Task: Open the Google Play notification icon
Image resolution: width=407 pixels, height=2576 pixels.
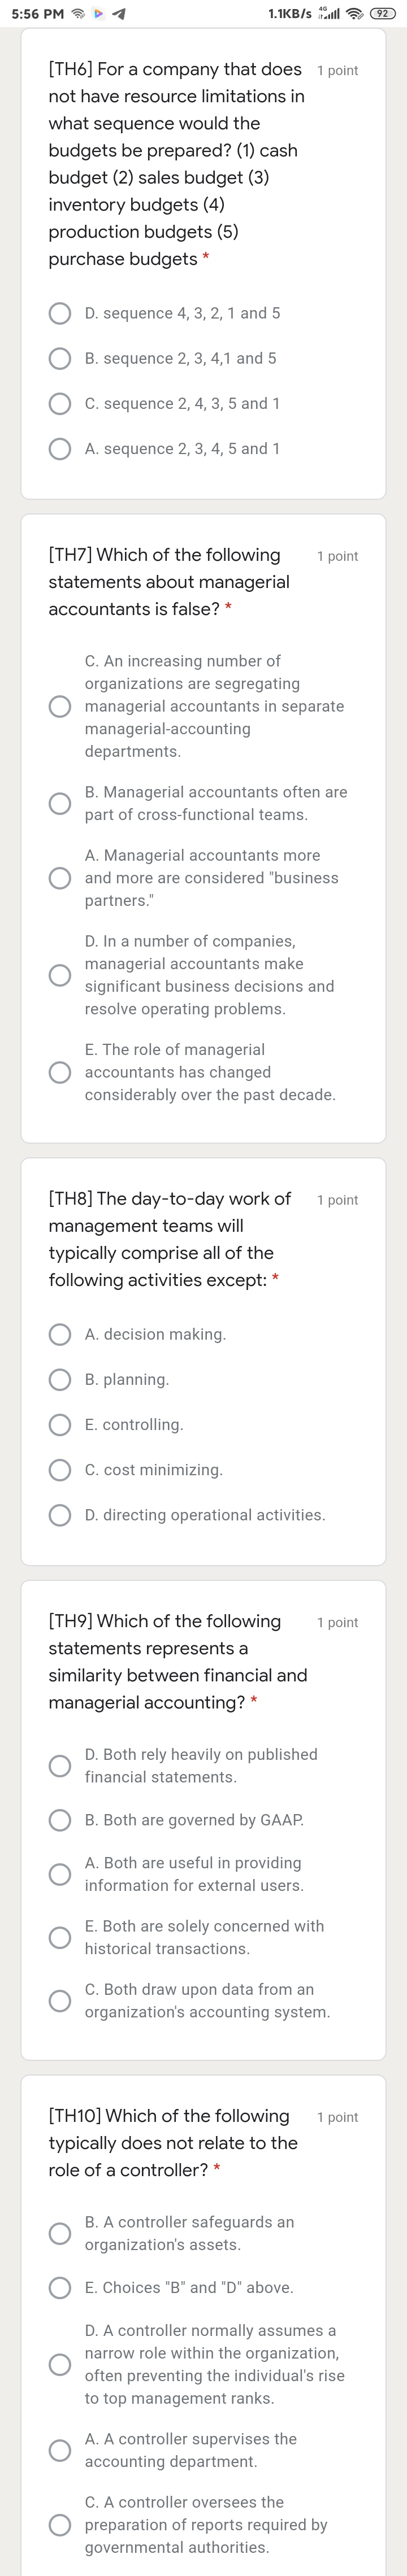Action: (x=97, y=14)
